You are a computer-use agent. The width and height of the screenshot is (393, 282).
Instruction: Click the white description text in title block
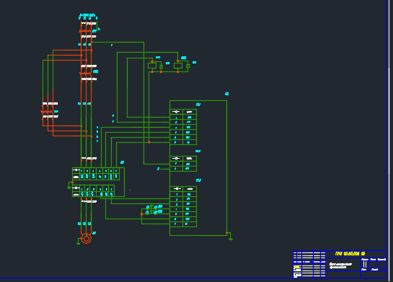tap(340, 265)
